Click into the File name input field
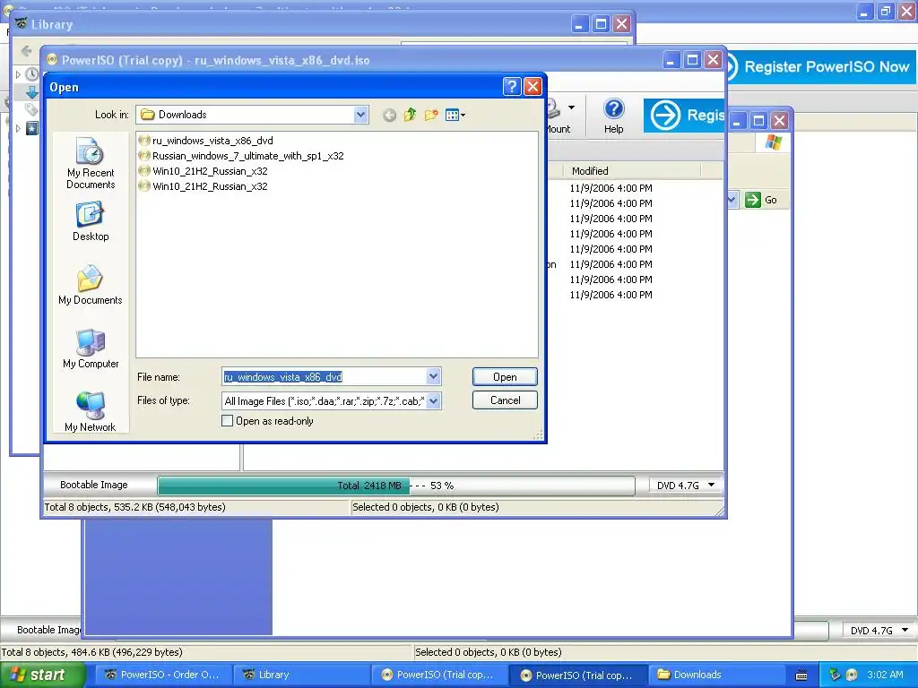This screenshot has width=918, height=688. pyautogui.click(x=325, y=377)
